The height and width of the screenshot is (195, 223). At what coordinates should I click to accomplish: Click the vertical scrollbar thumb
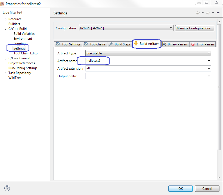pos(219,87)
